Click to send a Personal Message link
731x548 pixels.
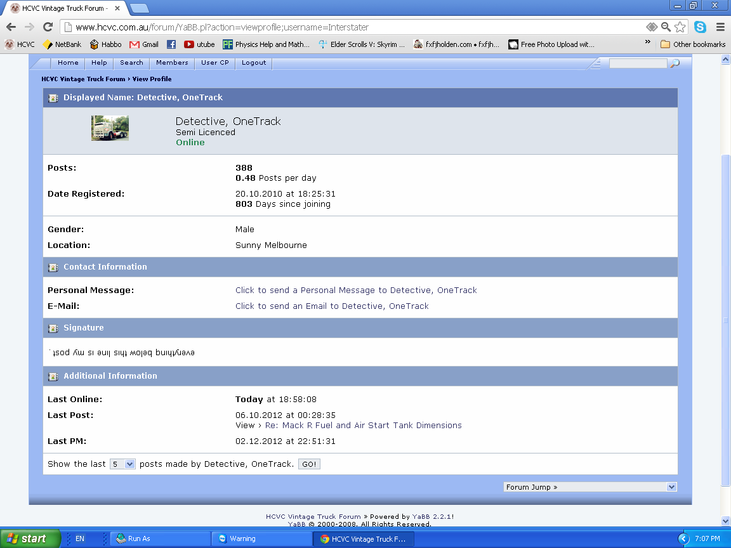click(x=356, y=290)
